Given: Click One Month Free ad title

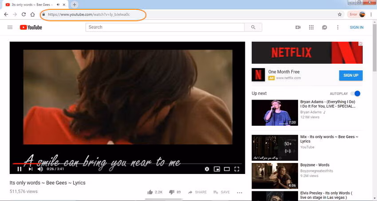Looking at the screenshot, I should (x=284, y=72).
